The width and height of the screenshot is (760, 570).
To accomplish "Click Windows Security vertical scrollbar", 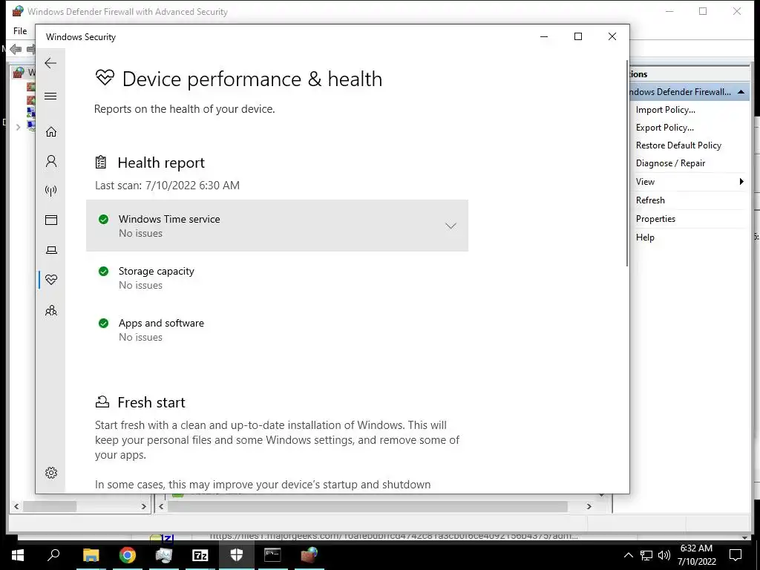I will [x=627, y=163].
